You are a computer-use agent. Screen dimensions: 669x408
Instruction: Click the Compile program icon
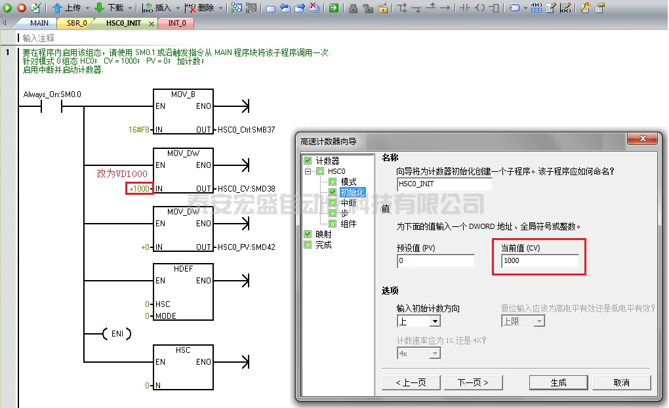pos(35,8)
